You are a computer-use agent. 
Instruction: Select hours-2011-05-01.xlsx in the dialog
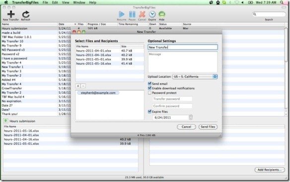tap(110, 59)
